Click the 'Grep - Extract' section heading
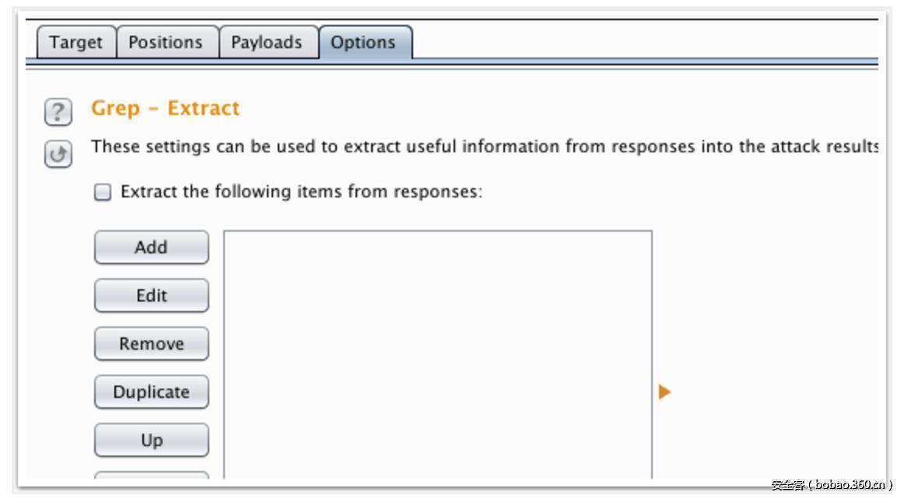 tap(165, 108)
